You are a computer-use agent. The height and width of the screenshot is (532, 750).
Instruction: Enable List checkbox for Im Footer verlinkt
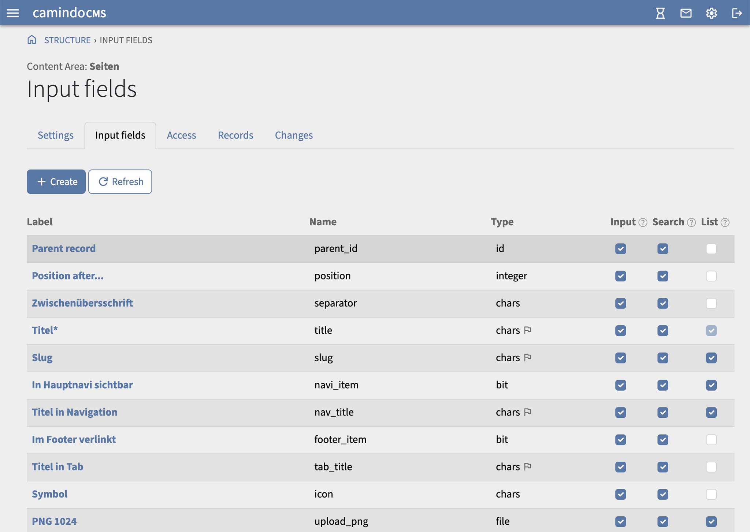click(x=711, y=440)
